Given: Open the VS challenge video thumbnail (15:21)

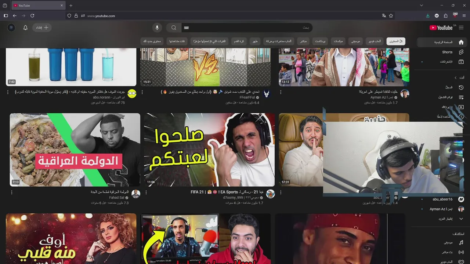Looking at the screenshot, I should point(206,67).
